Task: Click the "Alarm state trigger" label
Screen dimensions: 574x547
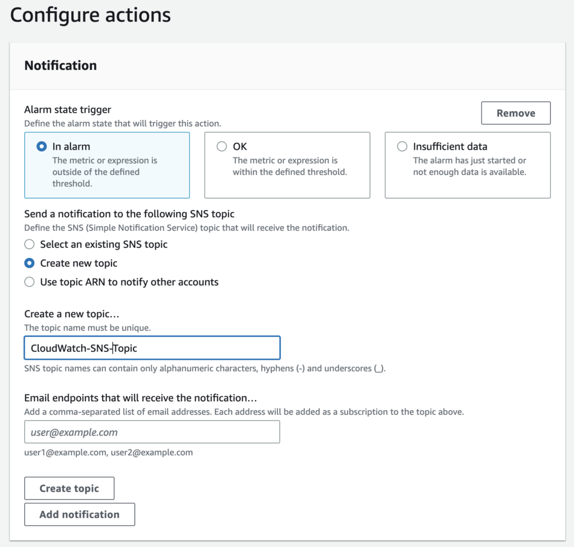Action: 67,109
